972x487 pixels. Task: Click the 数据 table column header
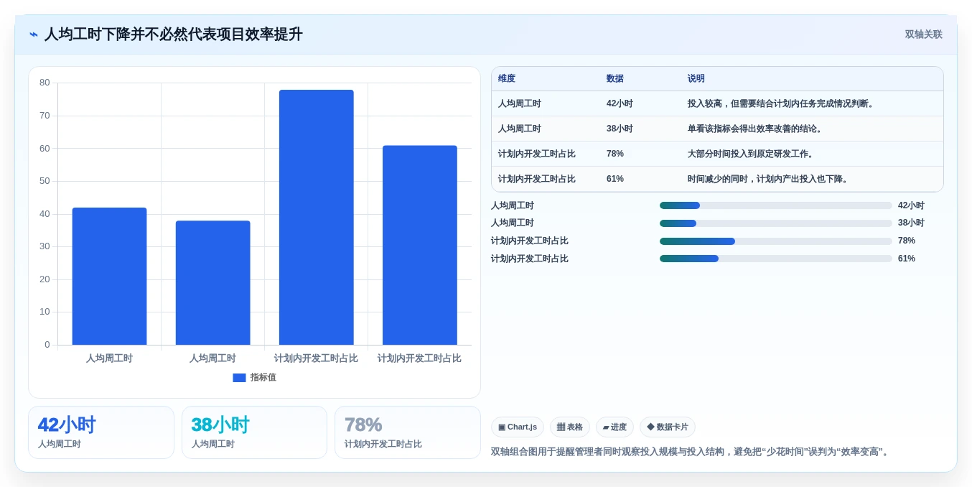615,79
